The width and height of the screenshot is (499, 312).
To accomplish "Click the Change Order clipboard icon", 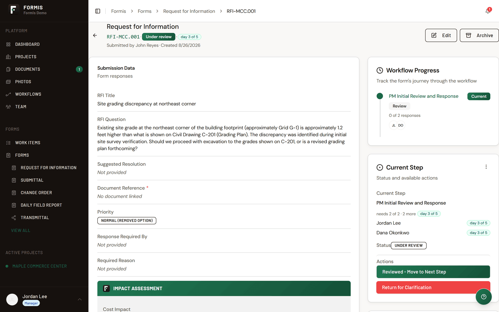I will tap(14, 193).
